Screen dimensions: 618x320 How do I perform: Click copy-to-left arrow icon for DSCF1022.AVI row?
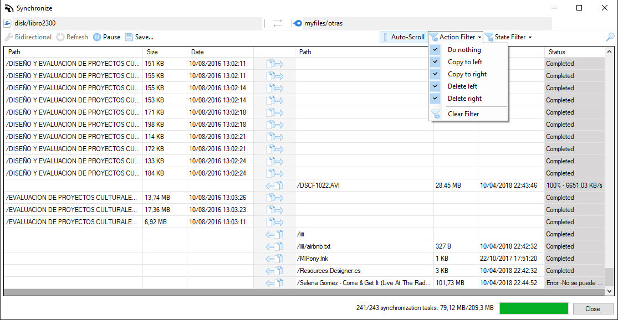pos(274,185)
